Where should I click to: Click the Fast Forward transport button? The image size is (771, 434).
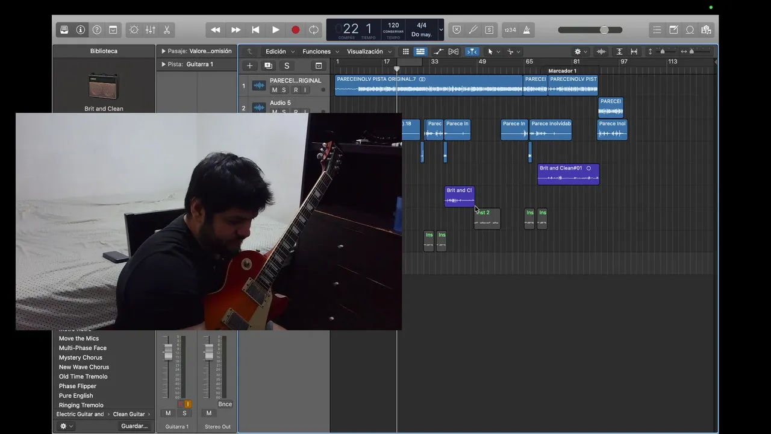236,30
